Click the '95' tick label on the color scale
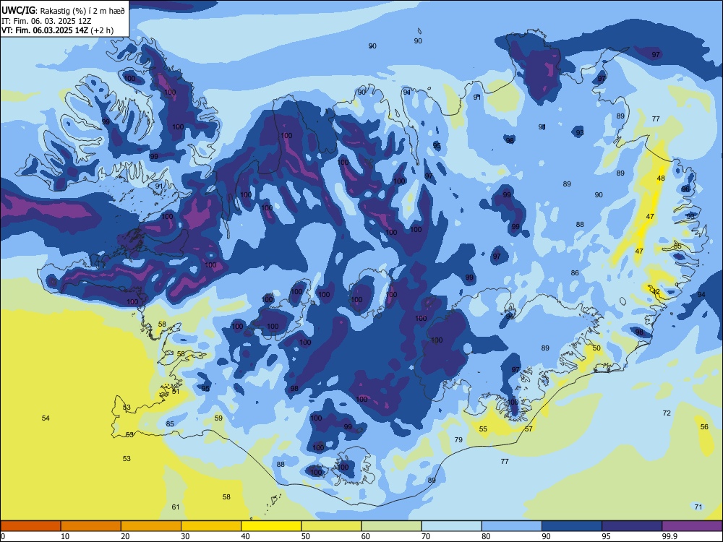Screen dimensions: 723x542 (606, 536)
